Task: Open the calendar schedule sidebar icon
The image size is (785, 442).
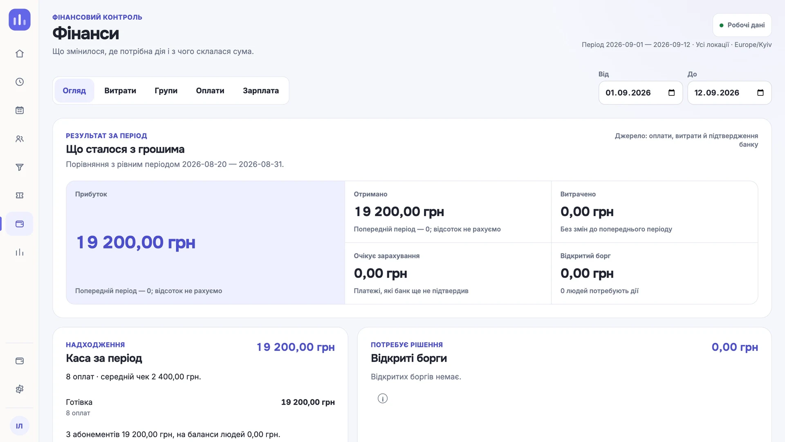Action: point(20,110)
